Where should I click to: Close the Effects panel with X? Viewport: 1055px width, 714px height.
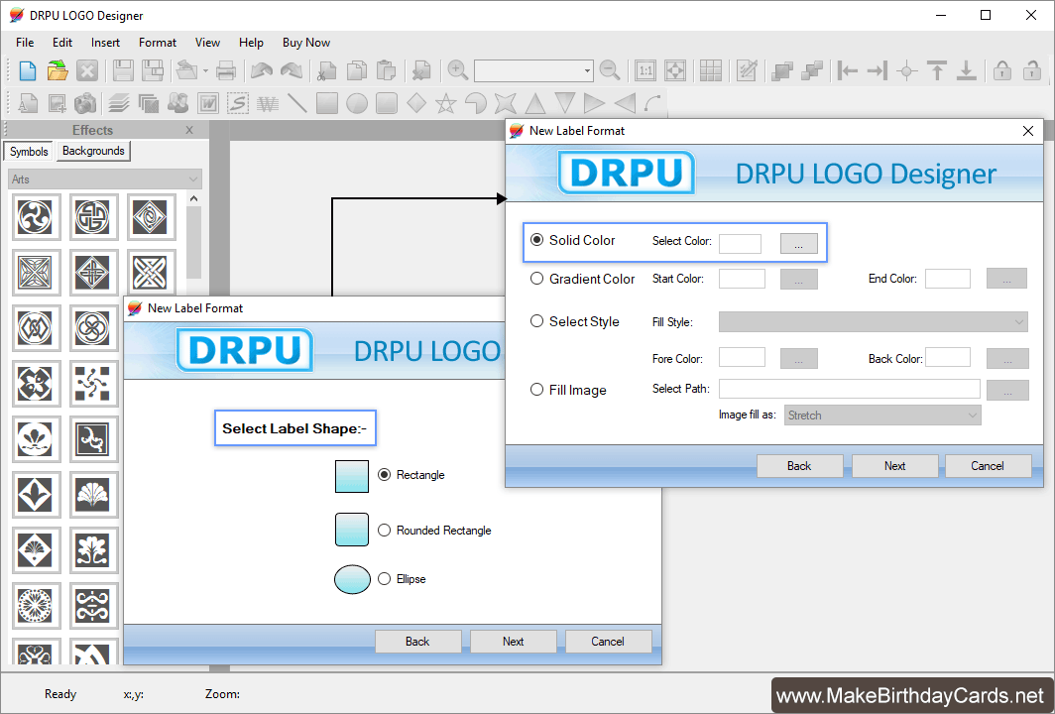pos(189,130)
